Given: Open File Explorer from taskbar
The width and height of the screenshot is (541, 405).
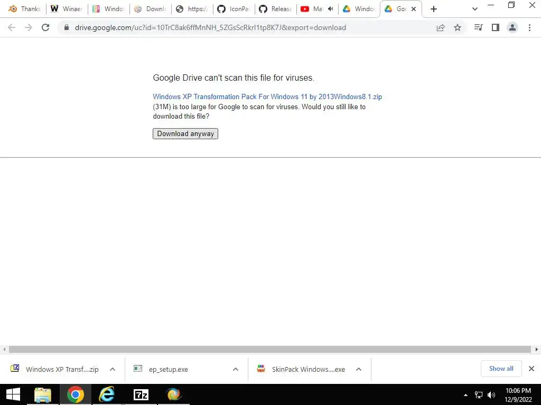Looking at the screenshot, I should pyautogui.click(x=43, y=394).
